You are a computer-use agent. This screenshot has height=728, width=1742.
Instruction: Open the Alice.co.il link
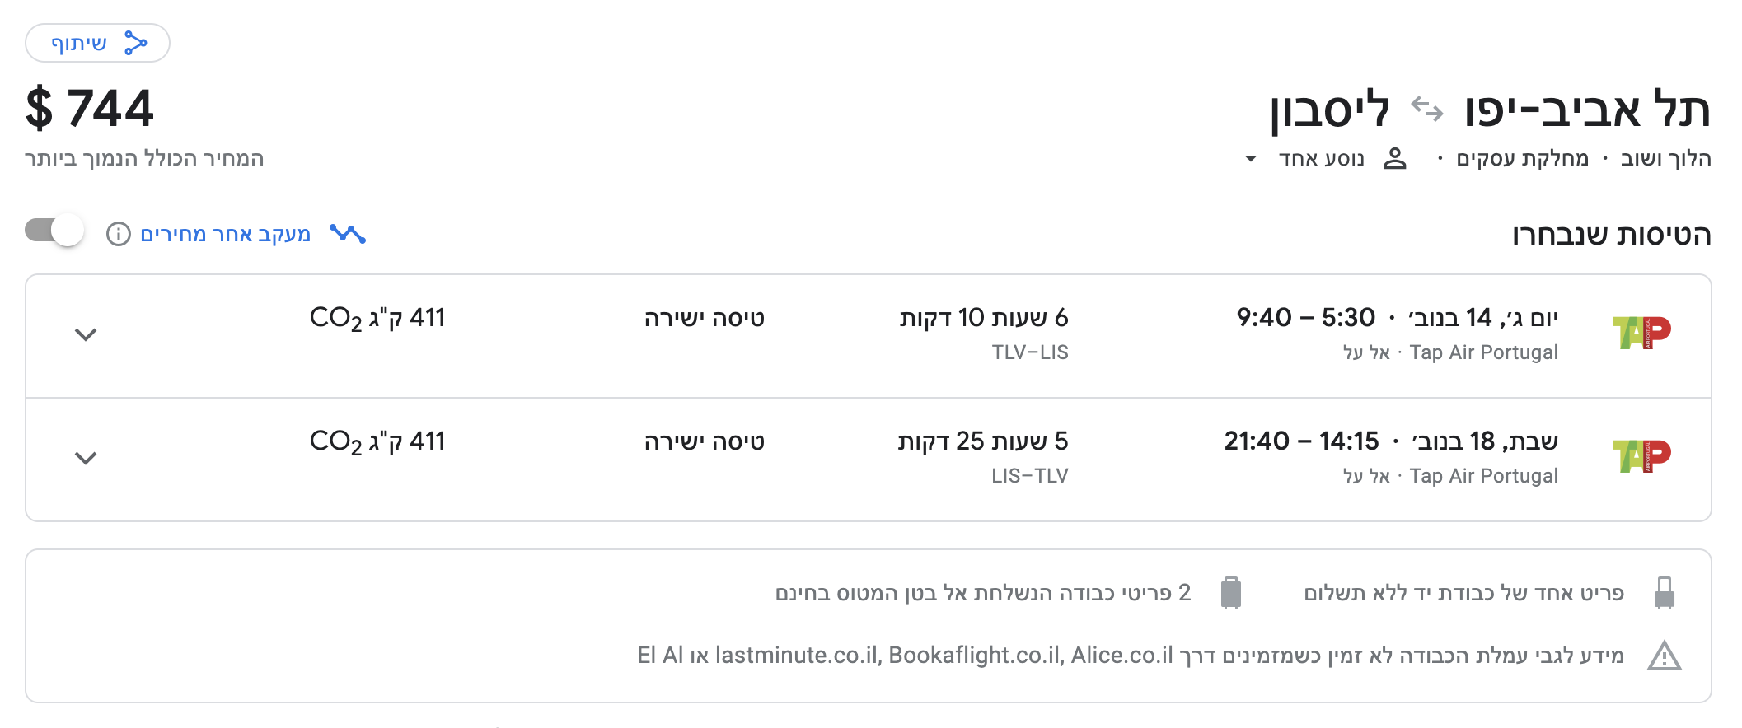pos(1121,657)
